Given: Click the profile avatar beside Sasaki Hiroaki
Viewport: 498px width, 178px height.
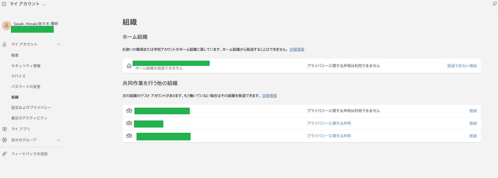Looking at the screenshot, I should (6, 26).
